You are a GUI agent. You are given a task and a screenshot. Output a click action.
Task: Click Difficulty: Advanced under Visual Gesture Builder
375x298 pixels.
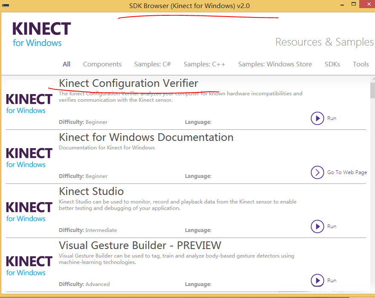click(x=84, y=284)
